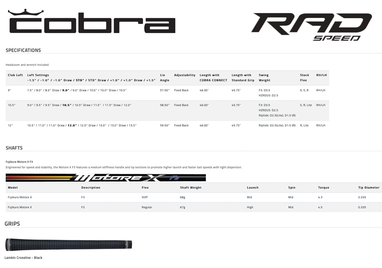
Task: Click the Launch column header
Action: [x=253, y=188]
